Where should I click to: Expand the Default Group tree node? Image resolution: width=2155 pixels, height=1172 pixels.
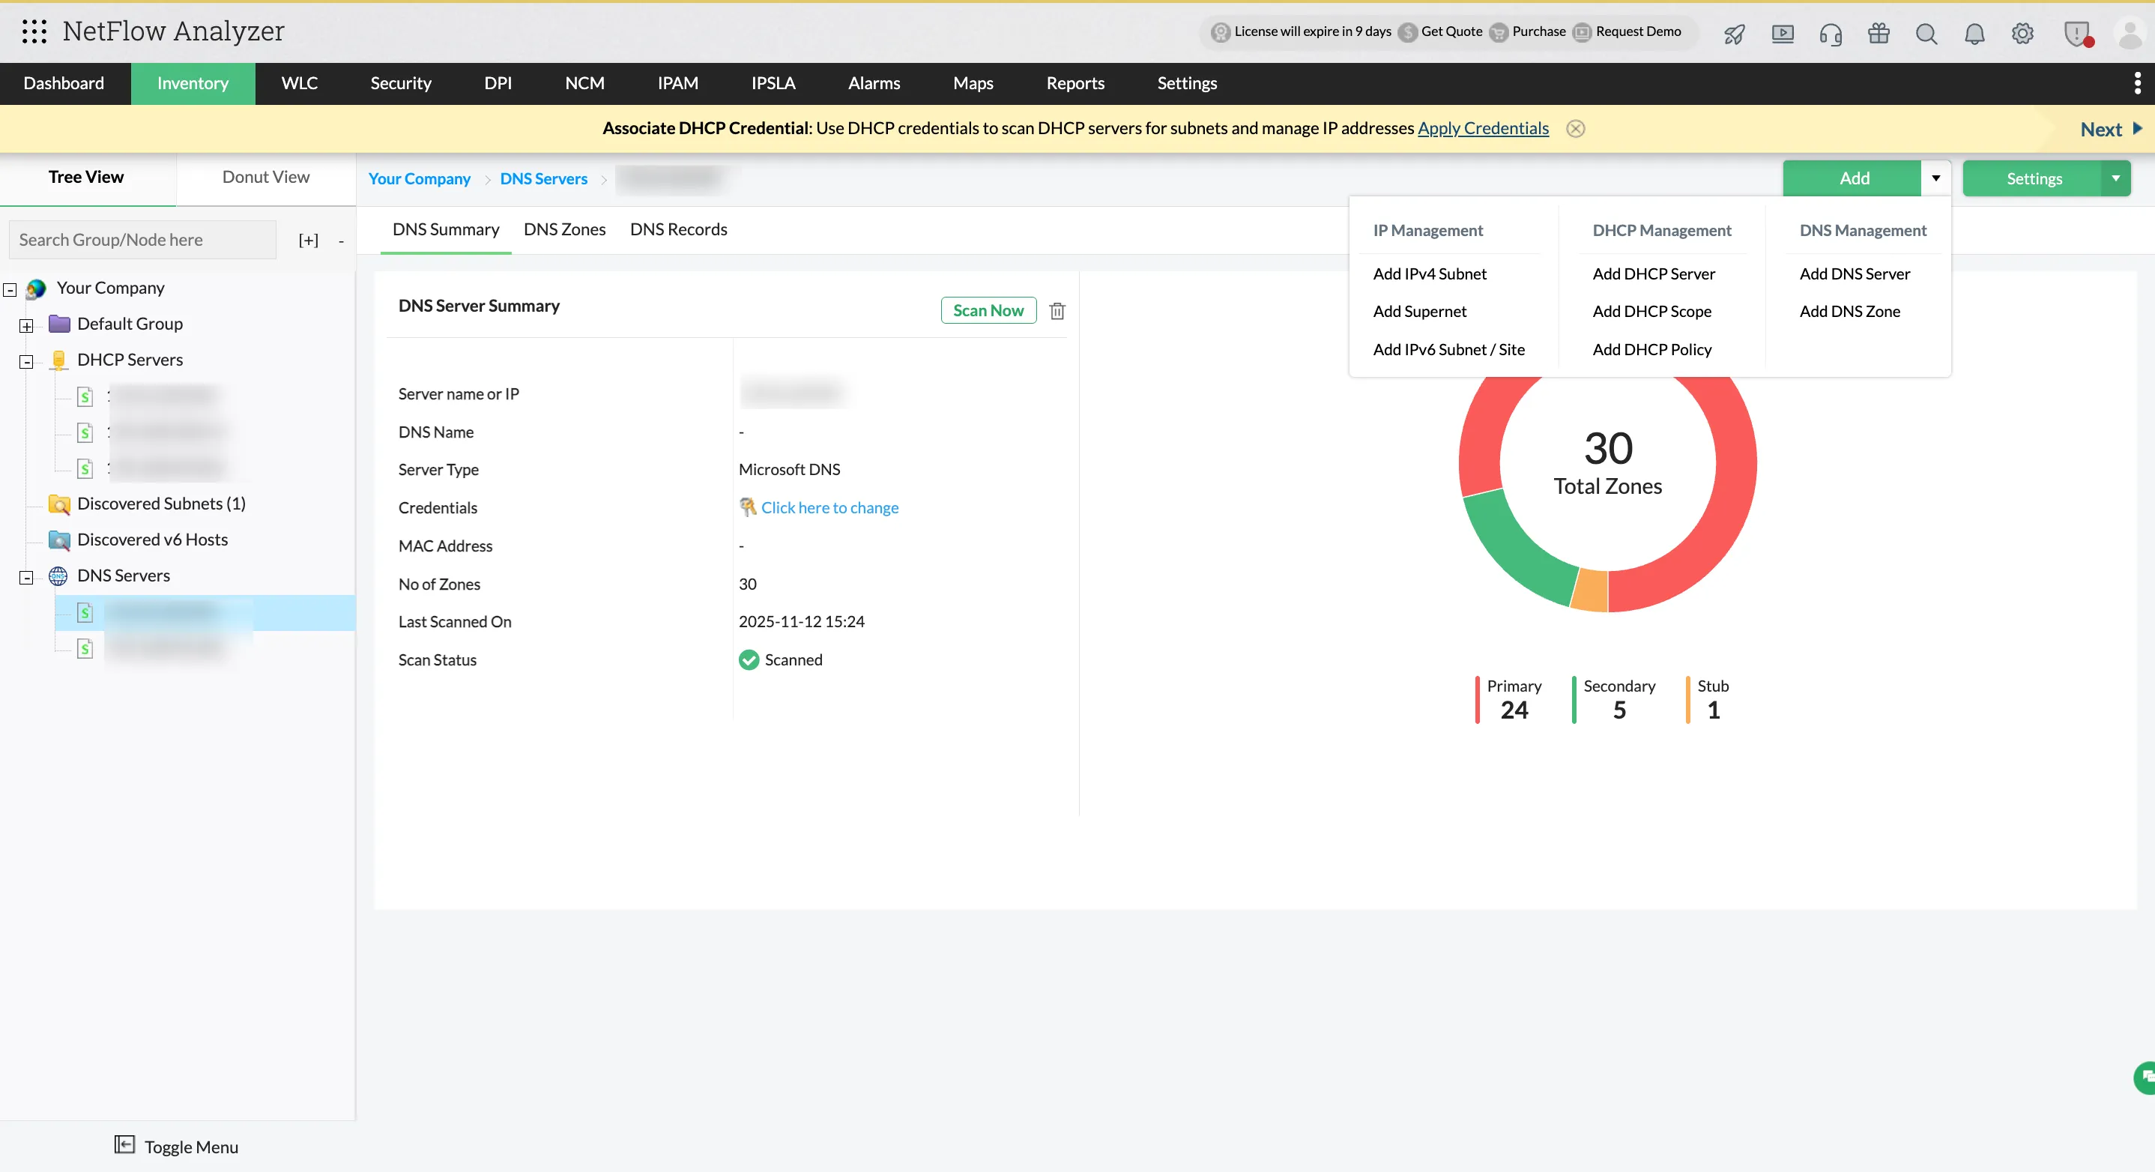point(26,326)
